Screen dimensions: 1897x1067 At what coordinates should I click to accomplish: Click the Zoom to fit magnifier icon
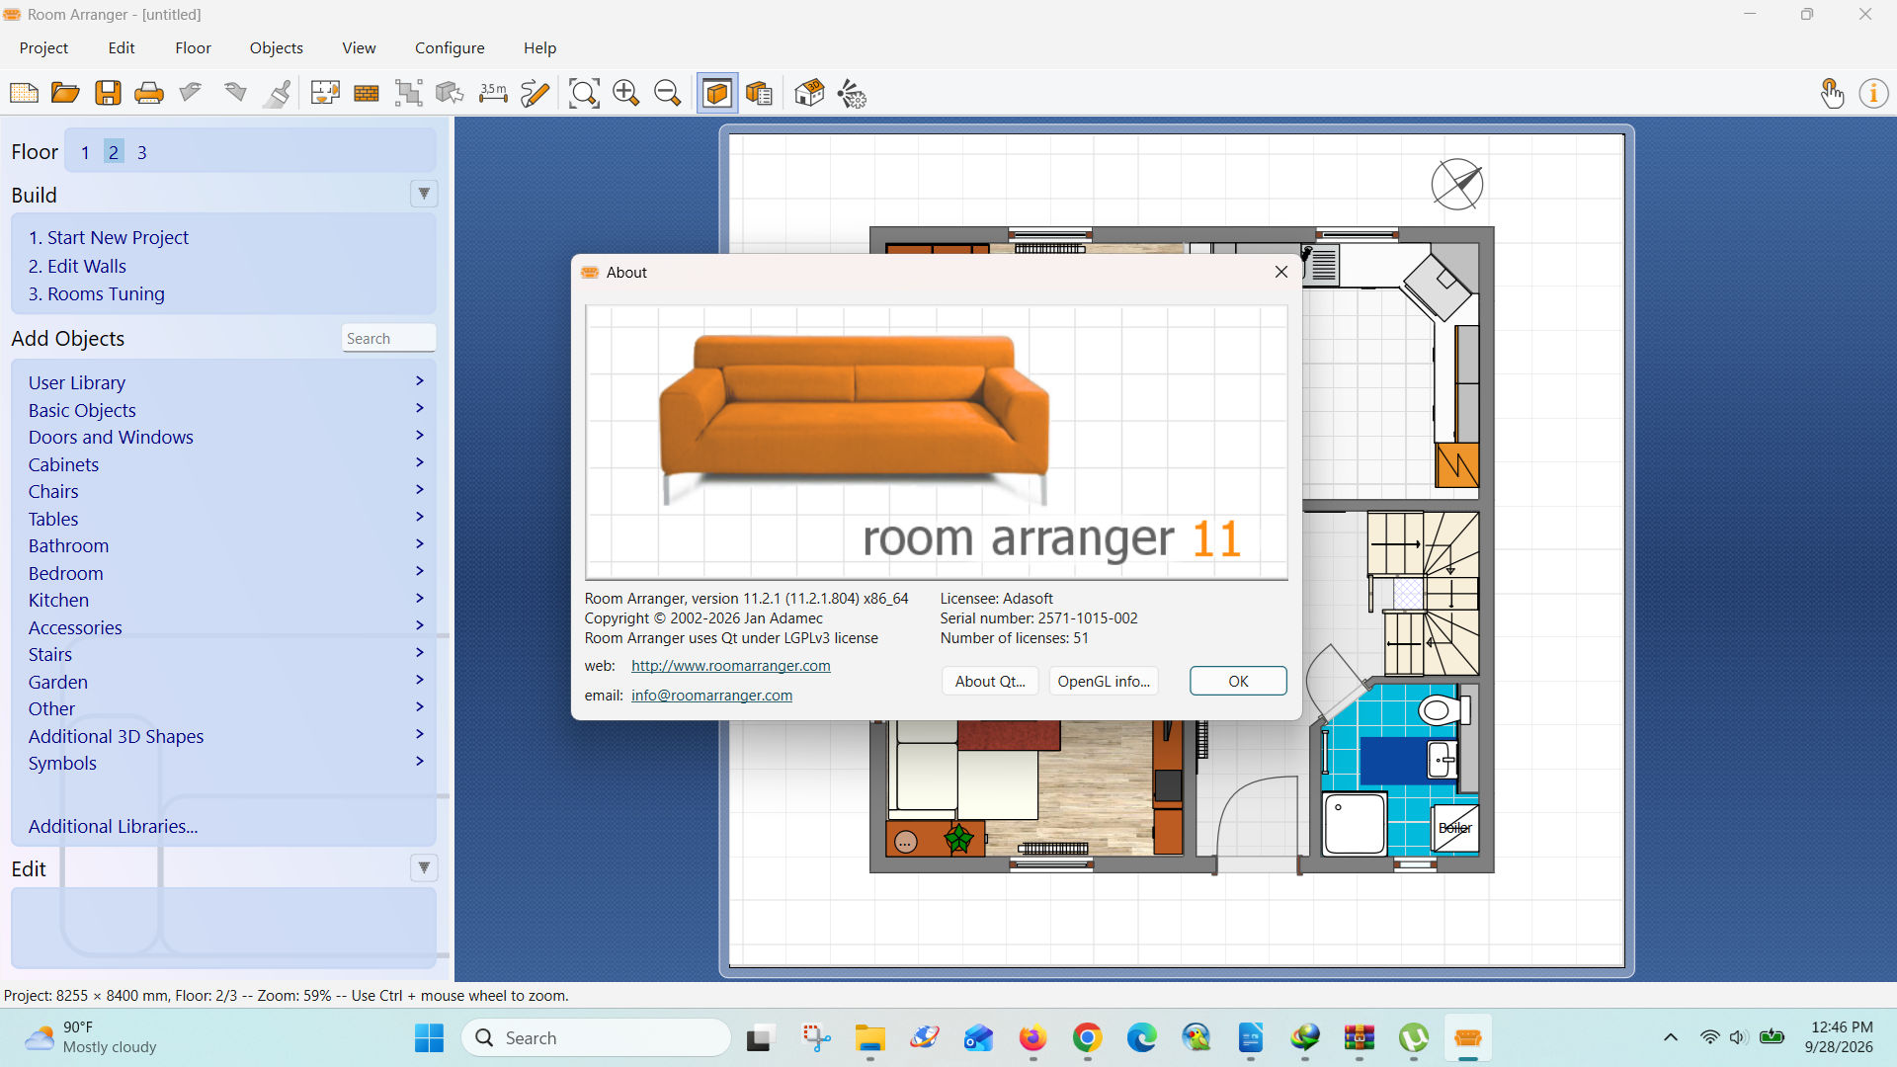[584, 94]
